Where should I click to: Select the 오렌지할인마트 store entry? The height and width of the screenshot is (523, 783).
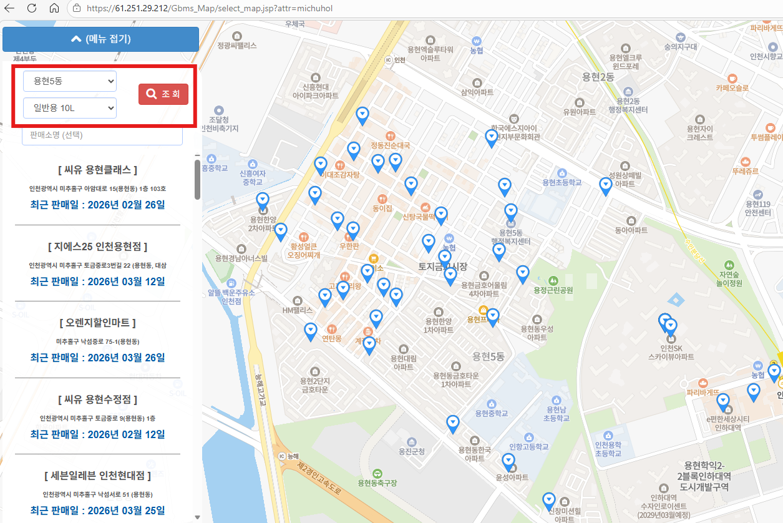pos(98,340)
